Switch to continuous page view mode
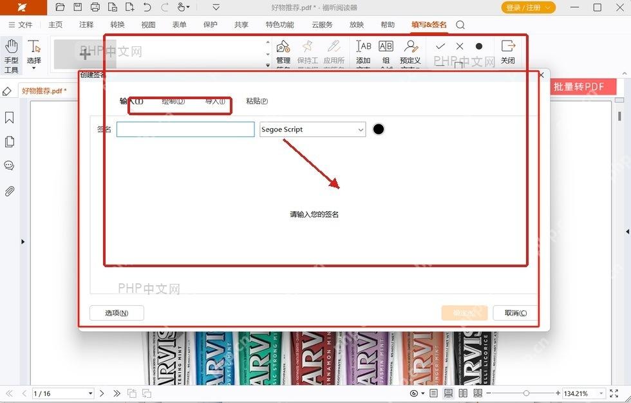Screen dimensions: 631x403 448,393
